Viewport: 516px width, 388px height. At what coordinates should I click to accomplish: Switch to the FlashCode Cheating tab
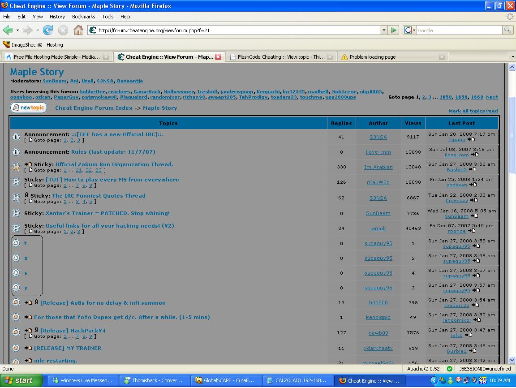point(281,57)
